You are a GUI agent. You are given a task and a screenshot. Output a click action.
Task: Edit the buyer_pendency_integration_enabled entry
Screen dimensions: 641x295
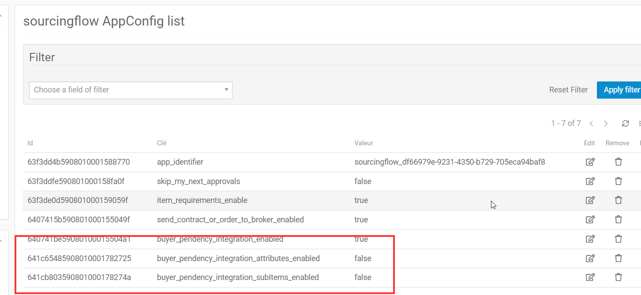(590, 239)
